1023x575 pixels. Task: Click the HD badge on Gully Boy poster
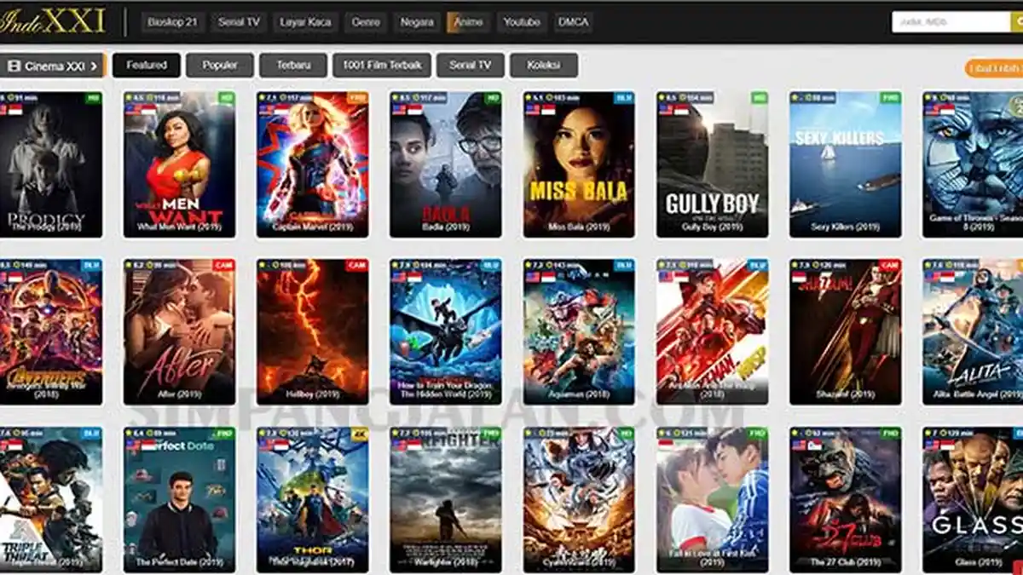tap(759, 98)
